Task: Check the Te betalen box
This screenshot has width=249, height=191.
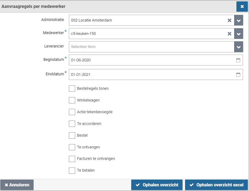Action: coord(72,170)
